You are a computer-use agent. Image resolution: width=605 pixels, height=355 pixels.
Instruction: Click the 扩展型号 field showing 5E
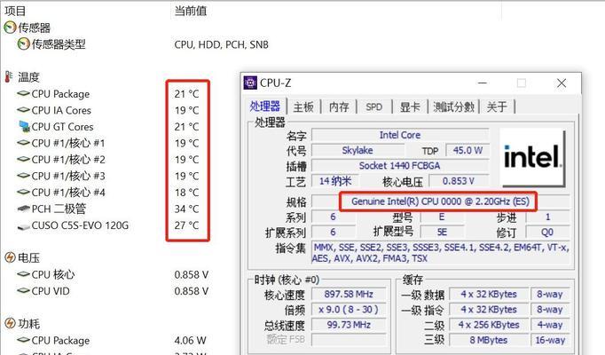click(442, 232)
